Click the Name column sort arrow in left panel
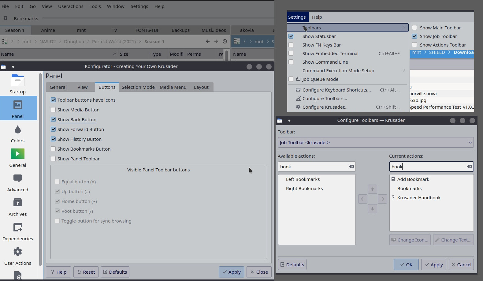 click(x=114, y=54)
